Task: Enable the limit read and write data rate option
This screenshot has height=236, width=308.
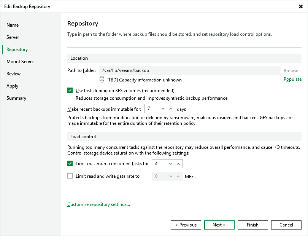Action: coord(70,176)
